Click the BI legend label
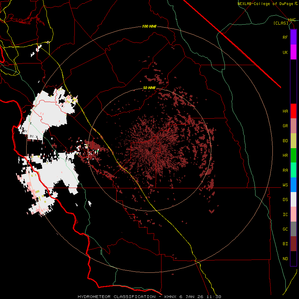299x299 pixels. (x=285, y=244)
